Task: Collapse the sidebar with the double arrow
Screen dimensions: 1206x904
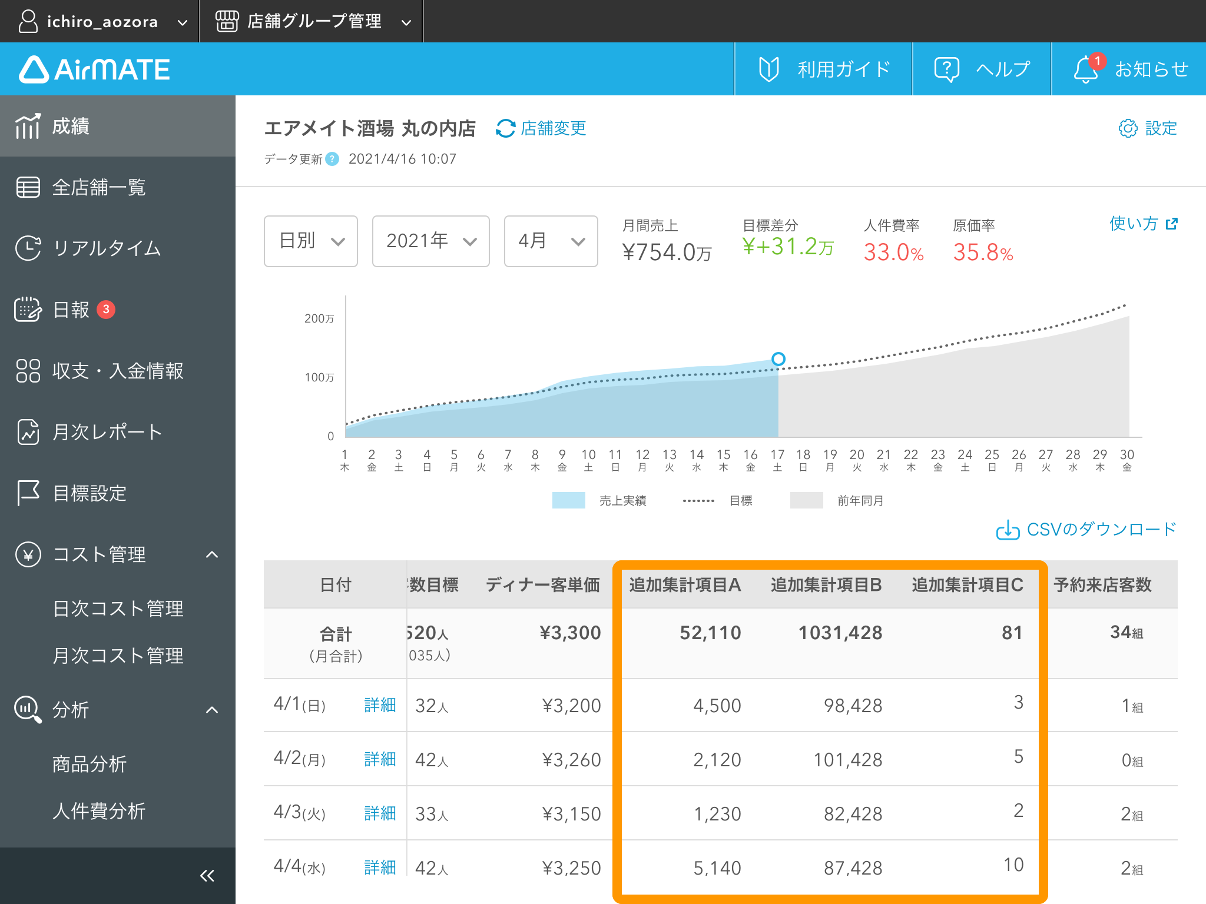Action: [207, 876]
